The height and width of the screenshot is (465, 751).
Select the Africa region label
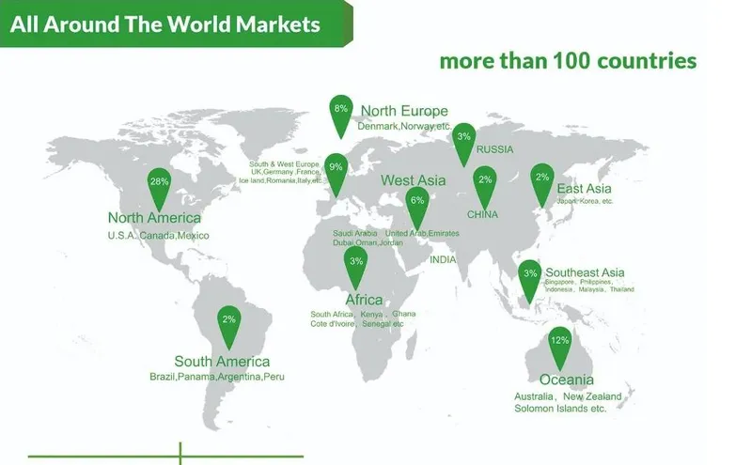click(x=364, y=300)
